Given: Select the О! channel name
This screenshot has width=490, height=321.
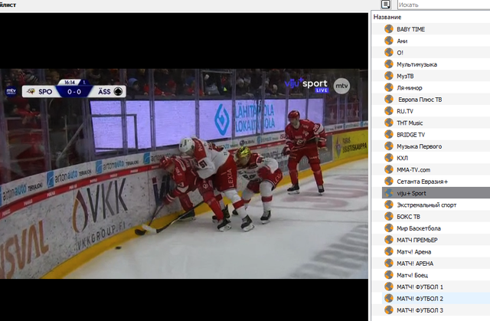Looking at the screenshot, I should tap(400, 53).
